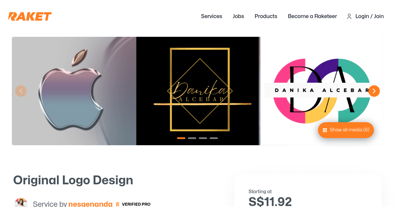Image resolution: width=395 pixels, height=207 pixels.
Task: Click the verified pro badge icon
Action: tap(118, 204)
